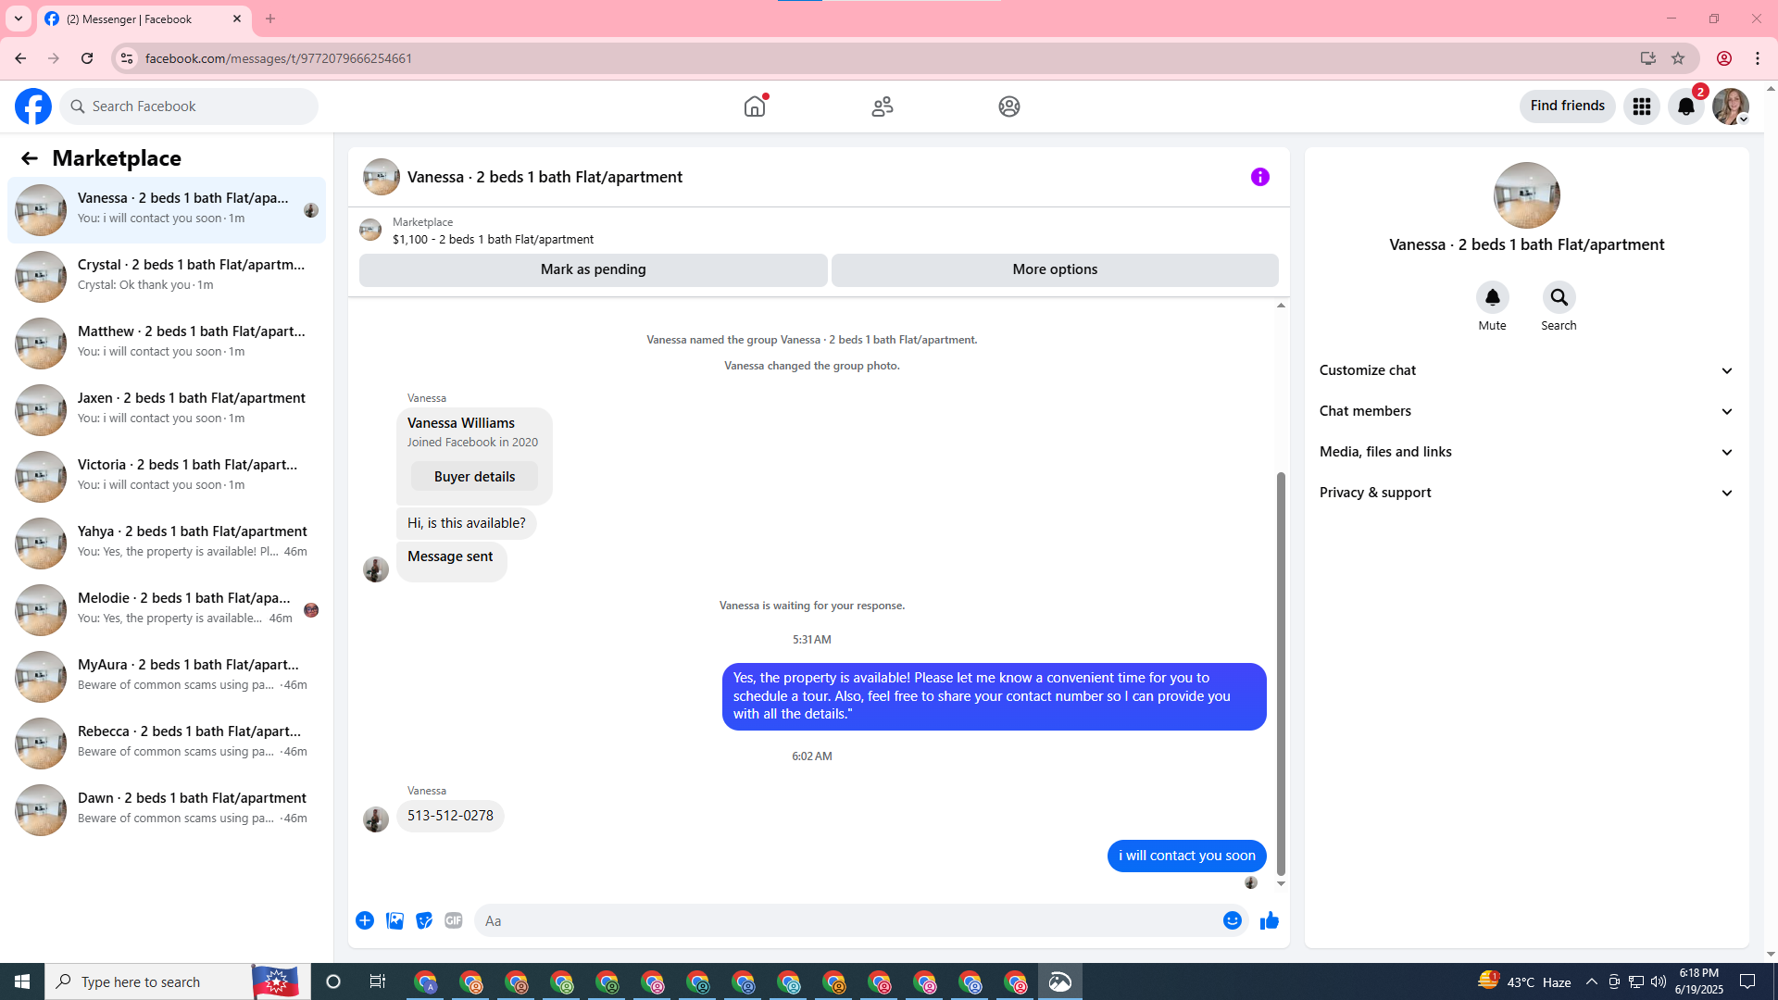Screen dimensions: 1778x1000
Task: Open the taskbar clock and date
Action: pyautogui.click(x=1698, y=981)
